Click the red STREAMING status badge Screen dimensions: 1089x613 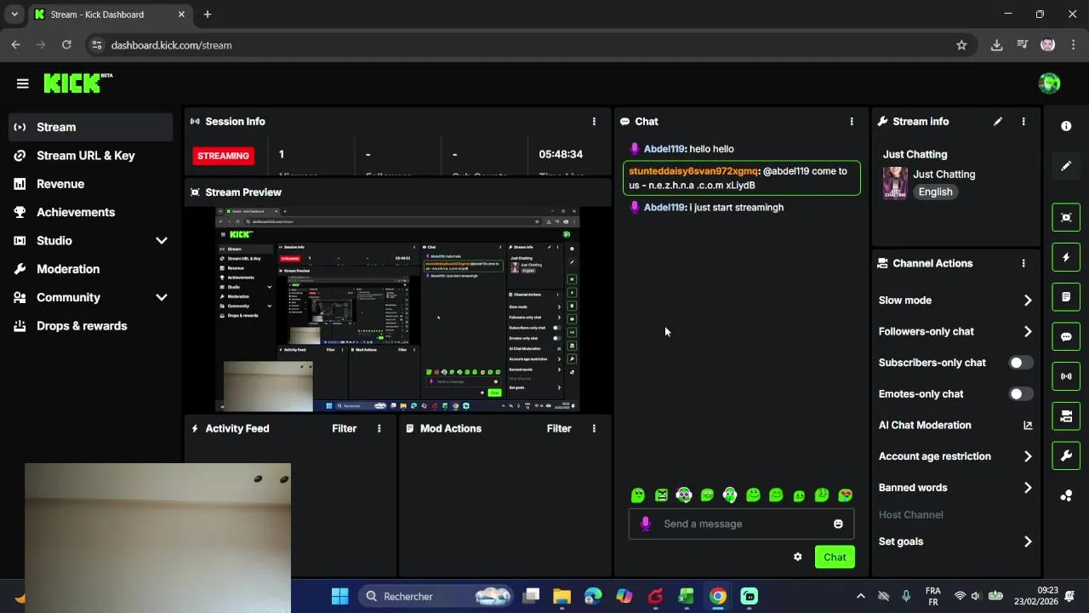(x=223, y=156)
